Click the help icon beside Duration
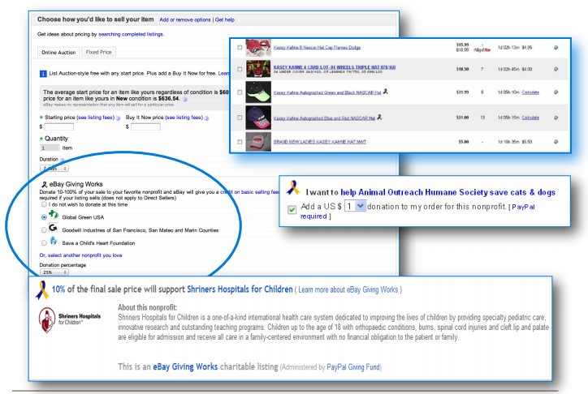This screenshot has height=394, width=588. (x=62, y=160)
